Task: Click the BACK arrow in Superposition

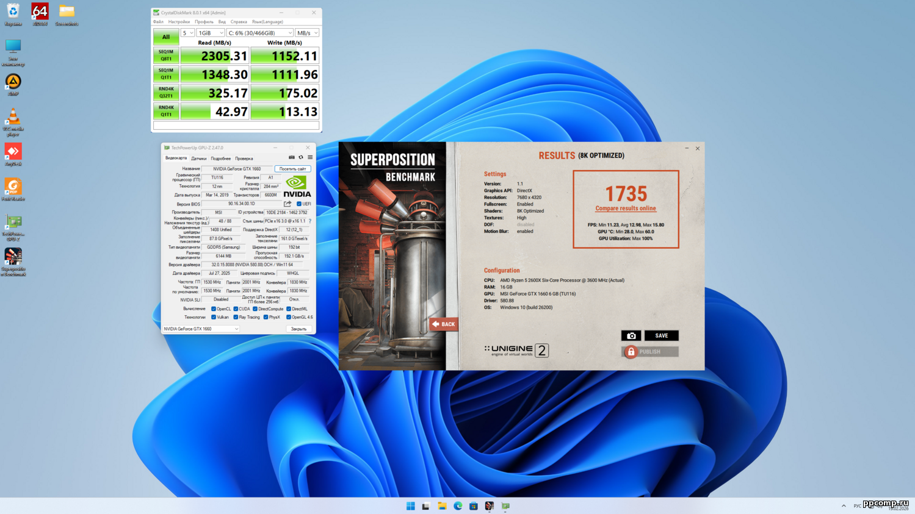Action: [443, 324]
